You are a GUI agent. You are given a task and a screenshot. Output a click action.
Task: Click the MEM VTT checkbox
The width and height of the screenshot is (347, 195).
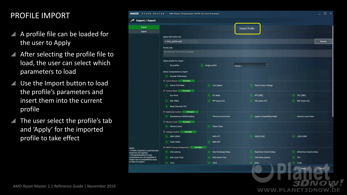[209, 136]
